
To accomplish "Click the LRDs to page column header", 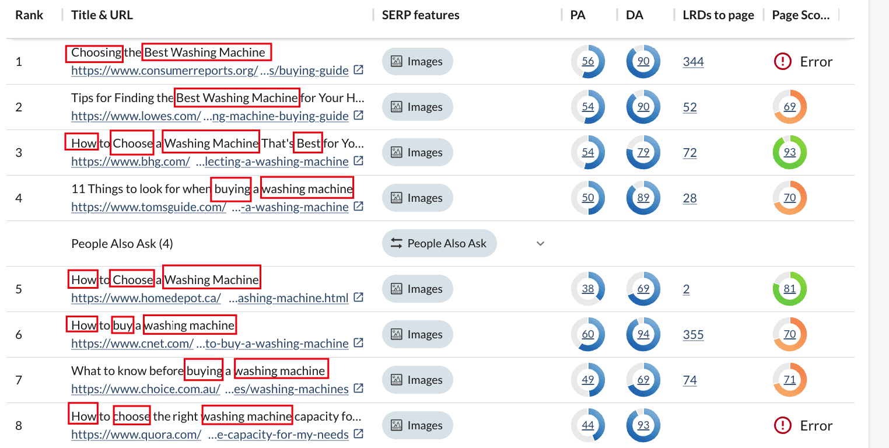I will 717,15.
